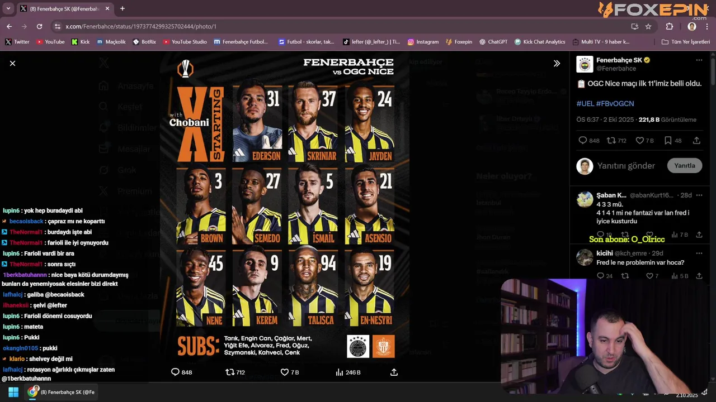Open Kick Chat Analytics bookmark

click(x=540, y=42)
